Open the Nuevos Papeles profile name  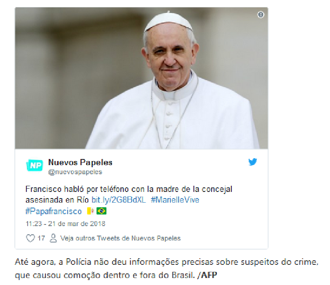pos(80,162)
